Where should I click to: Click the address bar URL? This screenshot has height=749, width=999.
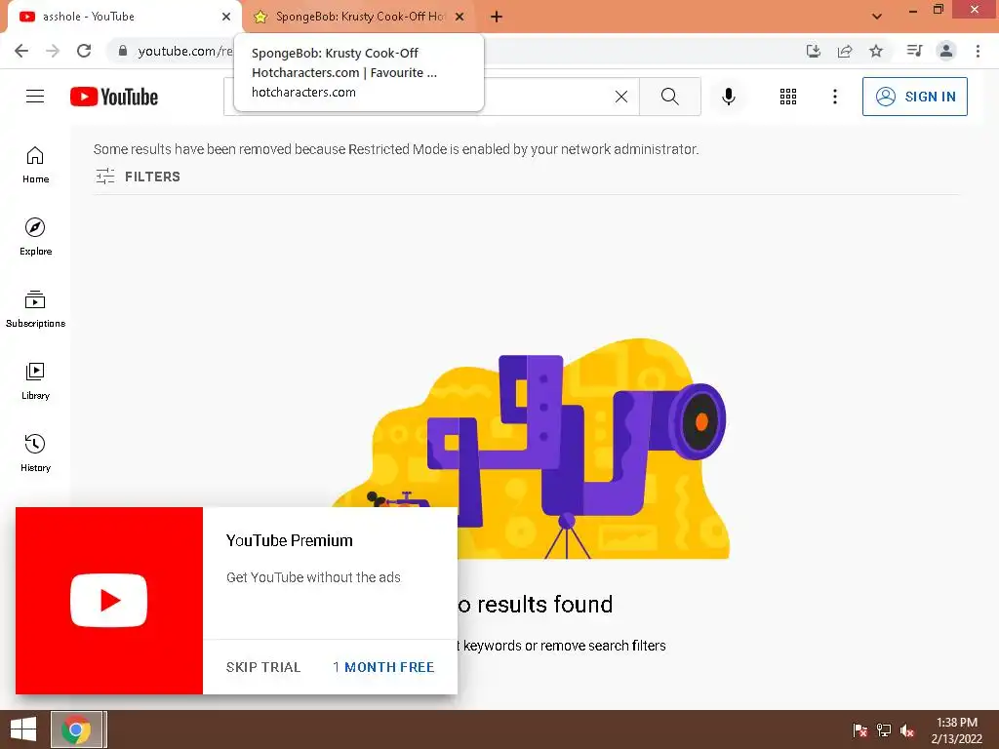pyautogui.click(x=184, y=51)
